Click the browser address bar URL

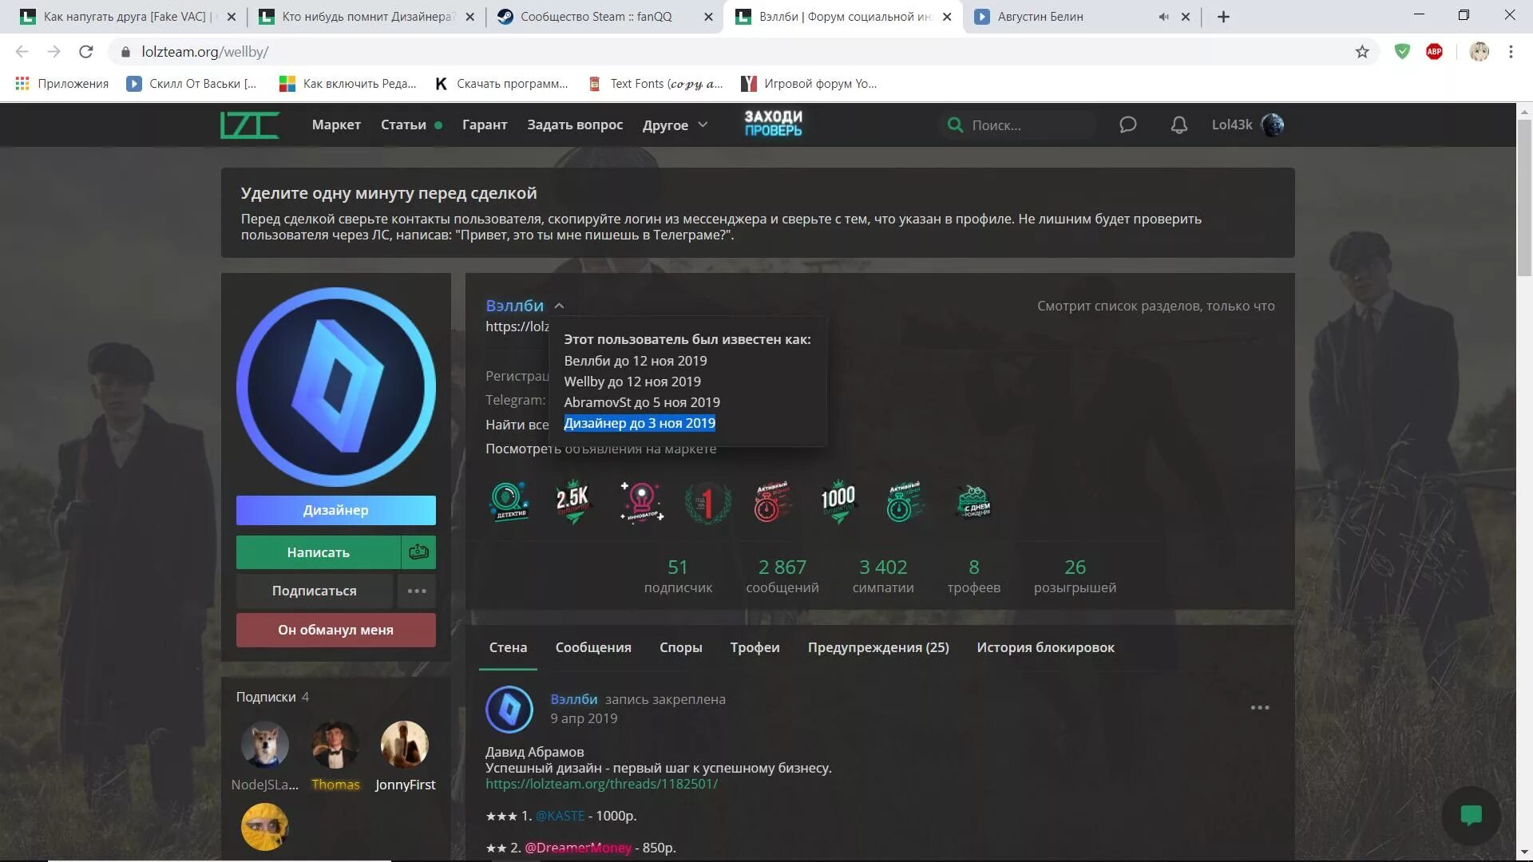coord(205,52)
